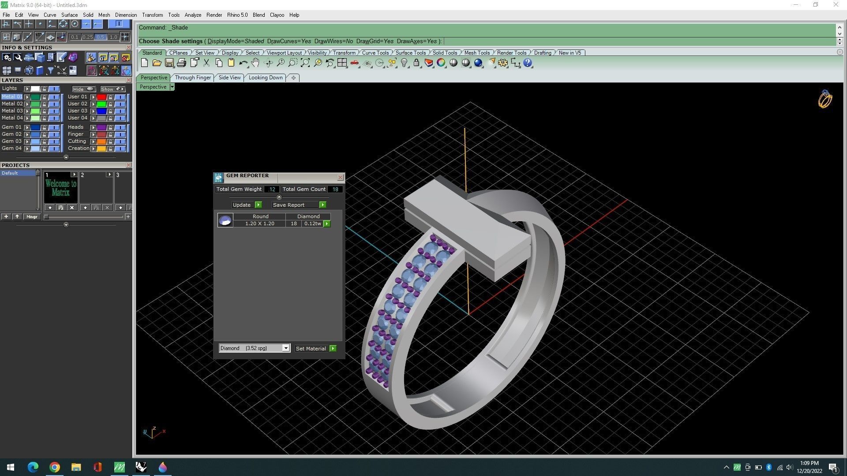Image resolution: width=847 pixels, height=476 pixels.
Task: Click the Zoom Extents icon
Action: 305,63
